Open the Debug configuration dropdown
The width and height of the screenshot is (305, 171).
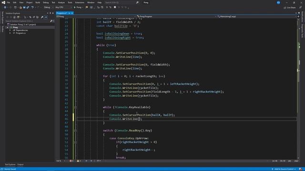point(49,8)
